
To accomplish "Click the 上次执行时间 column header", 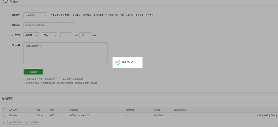I will click(180, 110).
